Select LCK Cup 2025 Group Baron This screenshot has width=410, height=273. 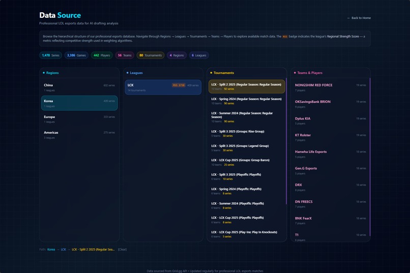[247, 162]
